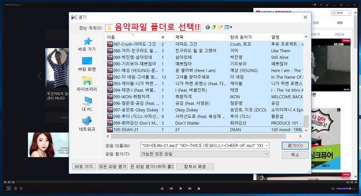Select 바로 가기 star shortcut in places bar
This screenshot has height=196, width=361.
coord(87,44)
